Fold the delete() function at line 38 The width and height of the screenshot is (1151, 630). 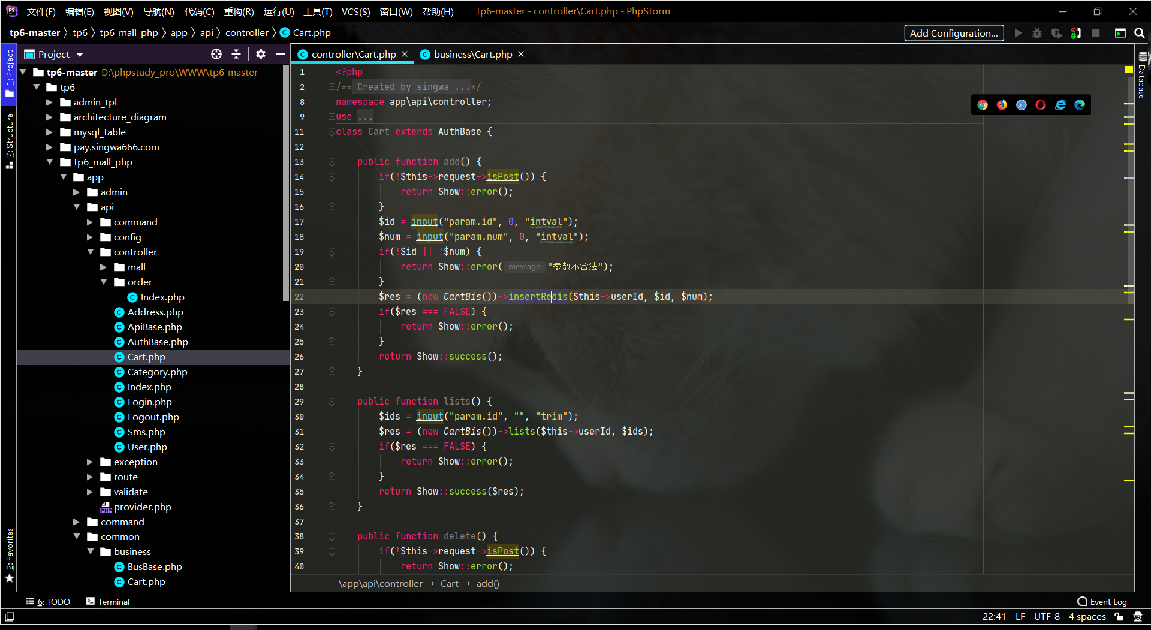pos(332,536)
